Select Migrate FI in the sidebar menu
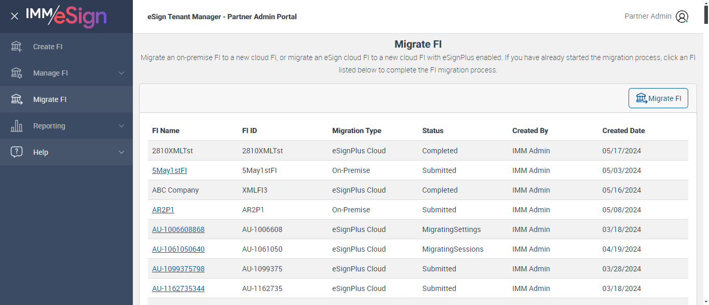 [x=50, y=99]
